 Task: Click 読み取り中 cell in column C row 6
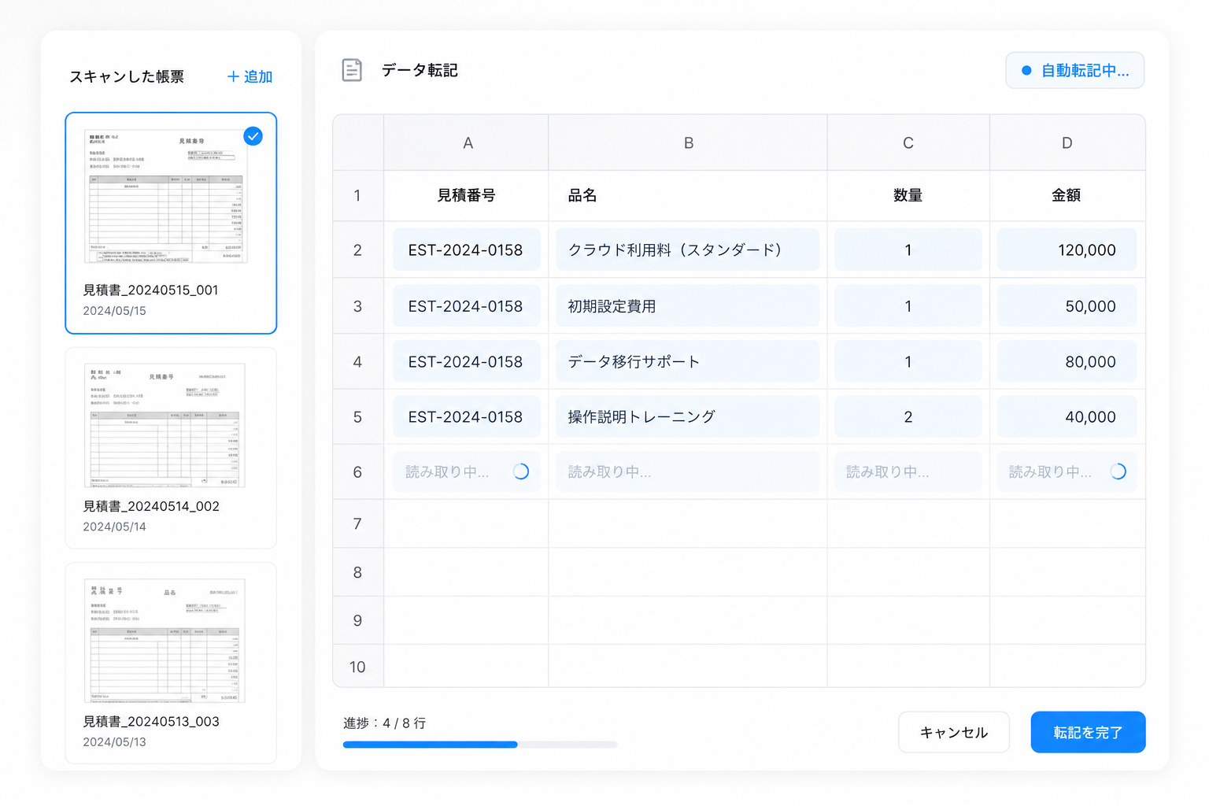[908, 472]
